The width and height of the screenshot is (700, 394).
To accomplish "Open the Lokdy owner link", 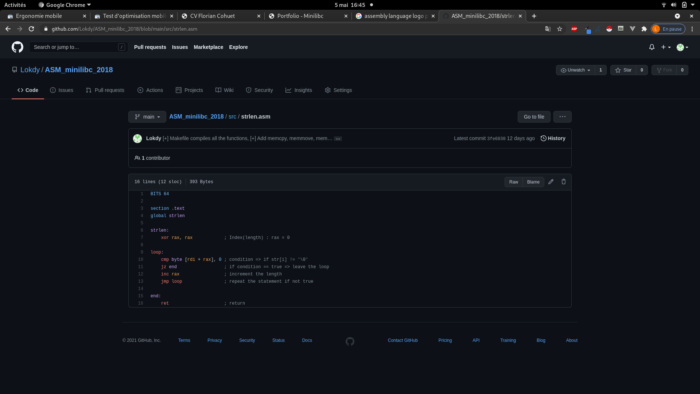I will 30,70.
